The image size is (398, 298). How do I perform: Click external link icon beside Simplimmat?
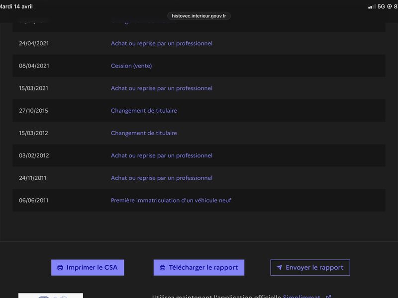tap(328, 297)
